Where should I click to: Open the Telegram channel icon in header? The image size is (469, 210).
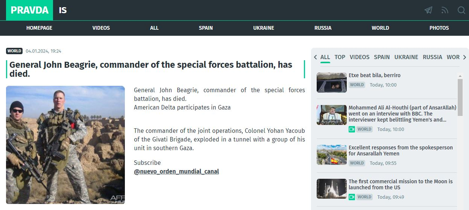pyautogui.click(x=428, y=10)
